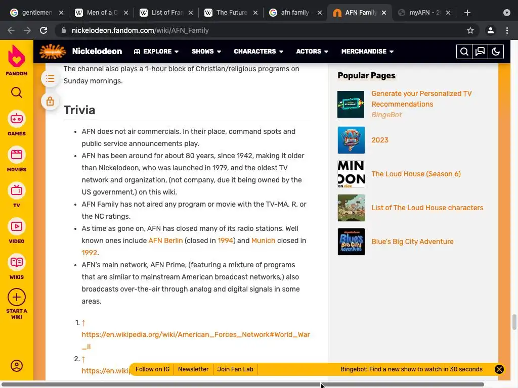Click the browser forward arrow
518x388 pixels.
[x=27, y=30]
